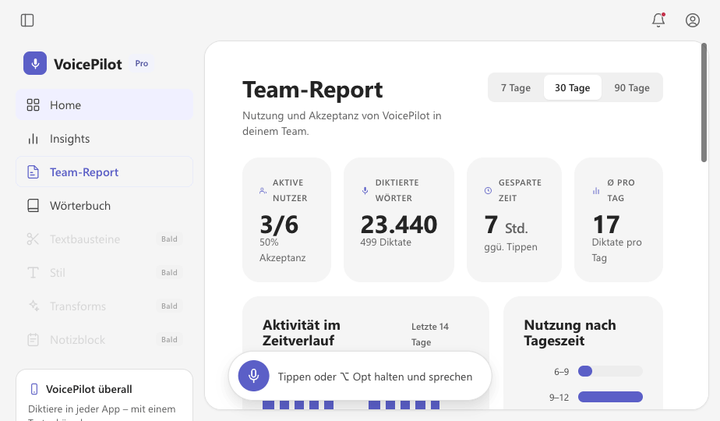Viewport: 720px width, 421px height.
Task: Click the Pro badge next to VoicePilot
Action: tap(142, 63)
